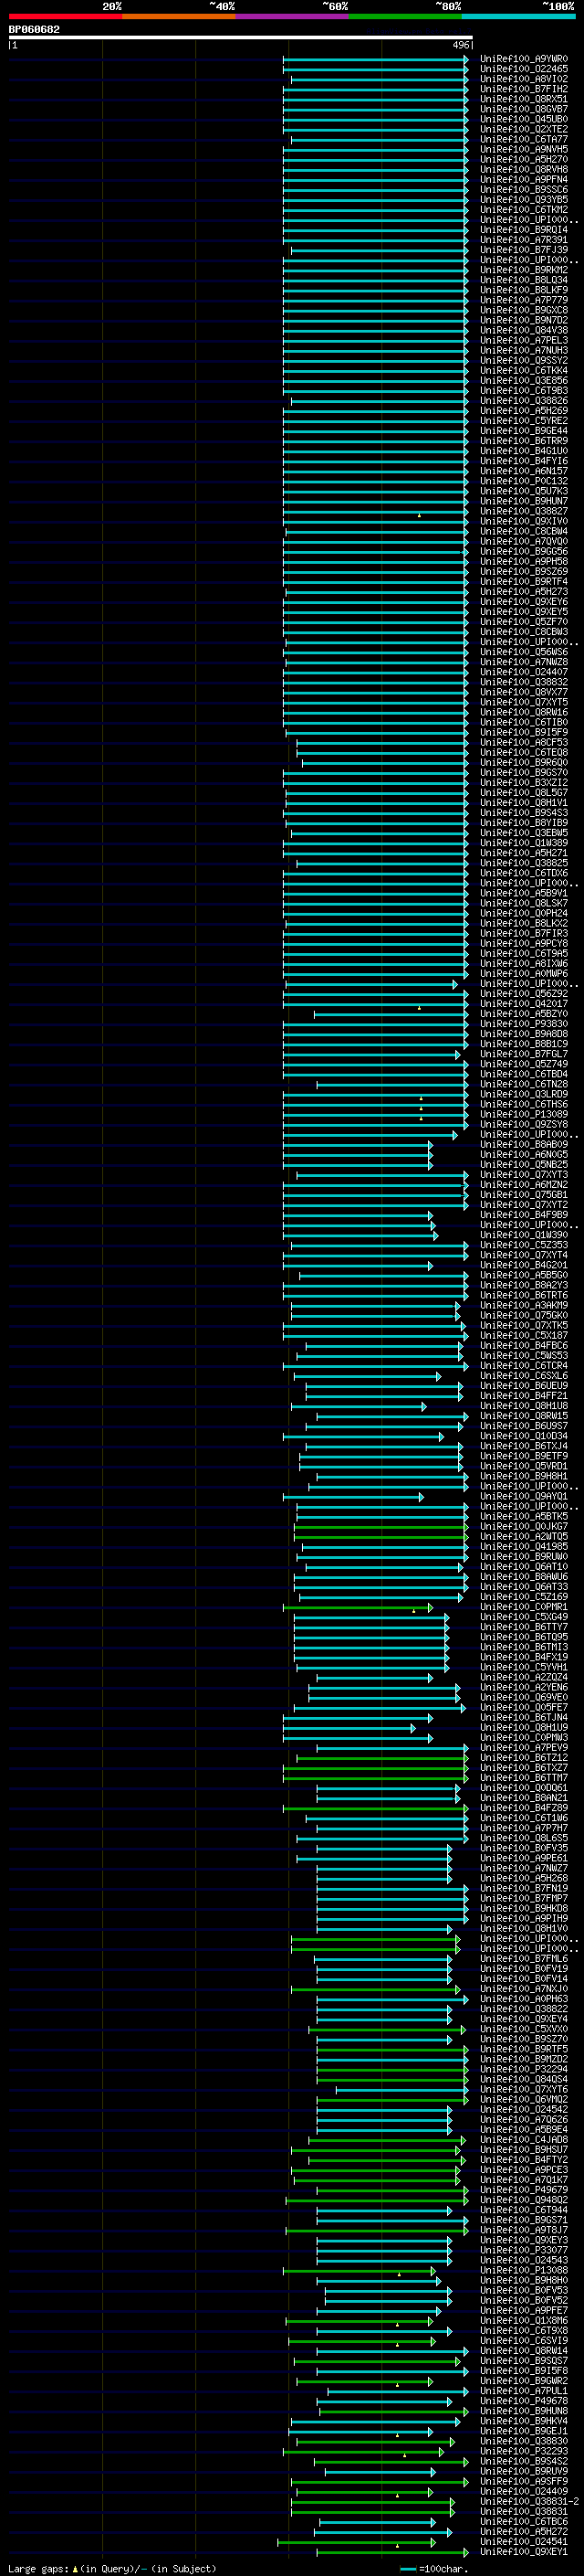Click the red ~20% identity legend segment

click(65, 16)
